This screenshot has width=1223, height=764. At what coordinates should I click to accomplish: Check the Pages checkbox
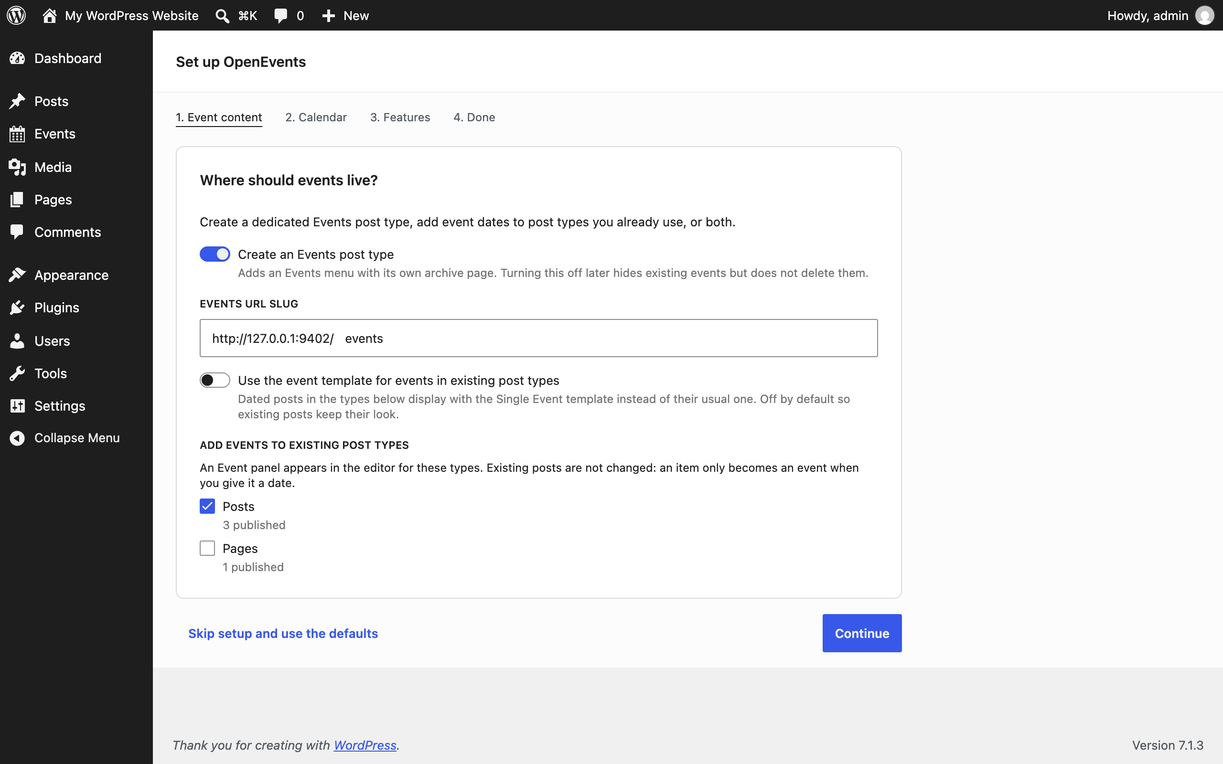(207, 548)
